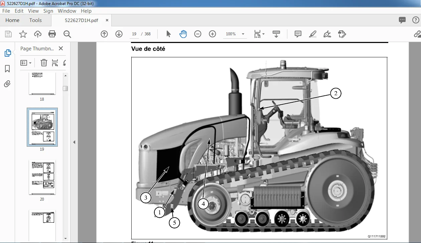The height and width of the screenshot is (243, 421).
Task: Switch to the Tools tab
Action: coord(35,20)
